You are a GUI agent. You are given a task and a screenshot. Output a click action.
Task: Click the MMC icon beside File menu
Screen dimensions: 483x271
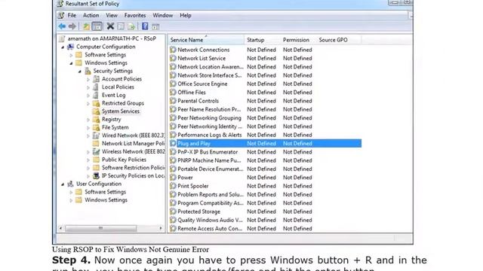(61, 15)
